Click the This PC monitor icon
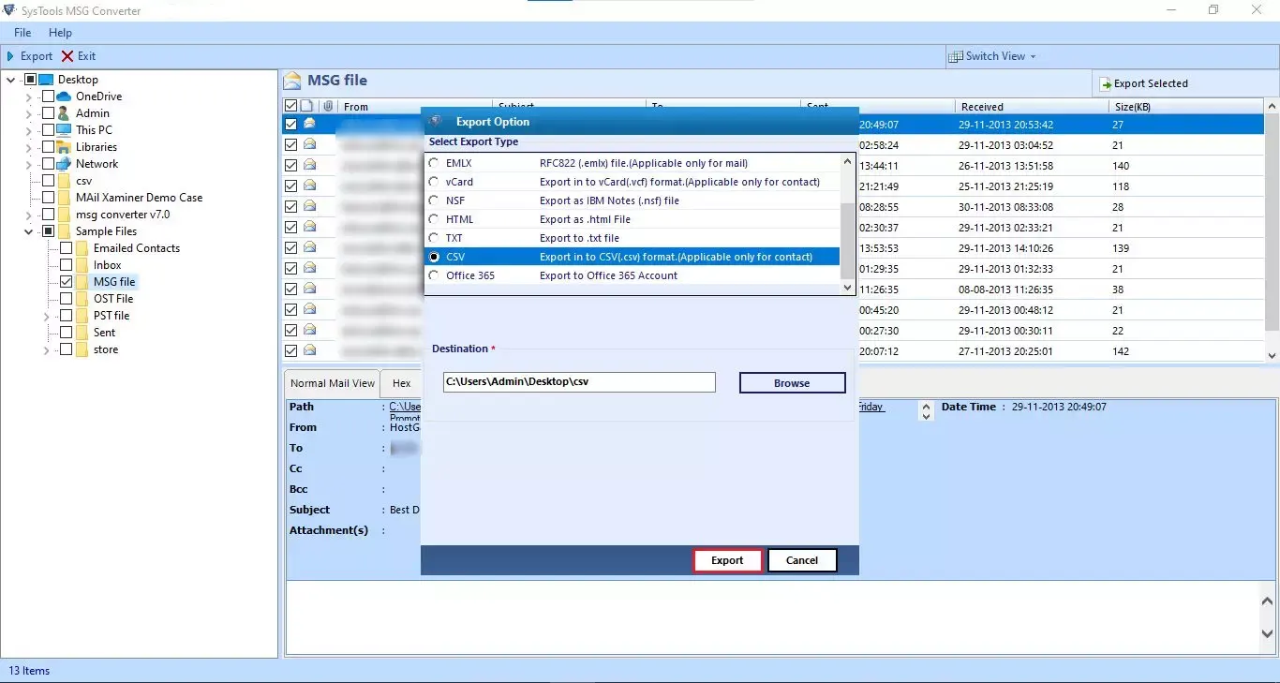1280x683 pixels. pyautogui.click(x=64, y=130)
